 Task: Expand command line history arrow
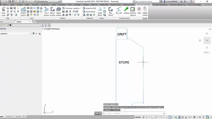coord(164,113)
